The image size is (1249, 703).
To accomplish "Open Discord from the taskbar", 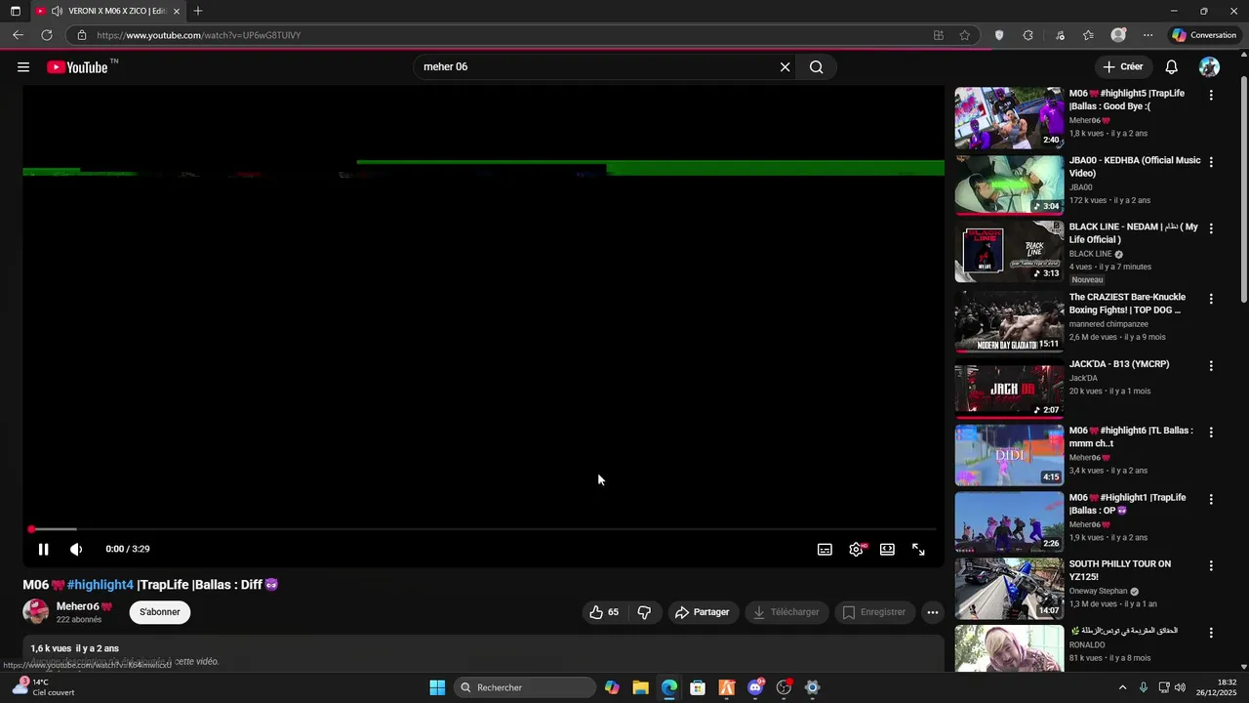I will pos(755,687).
